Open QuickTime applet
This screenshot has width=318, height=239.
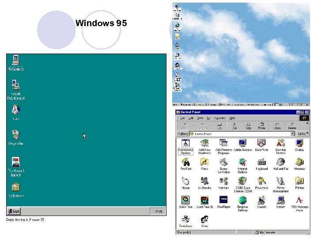(x=185, y=202)
